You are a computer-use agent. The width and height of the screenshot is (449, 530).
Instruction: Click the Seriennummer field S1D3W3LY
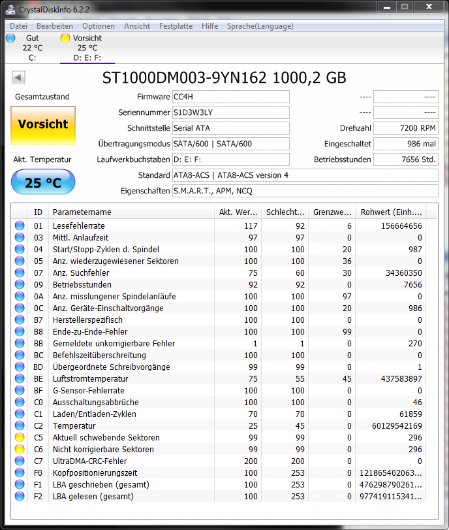coord(231,112)
